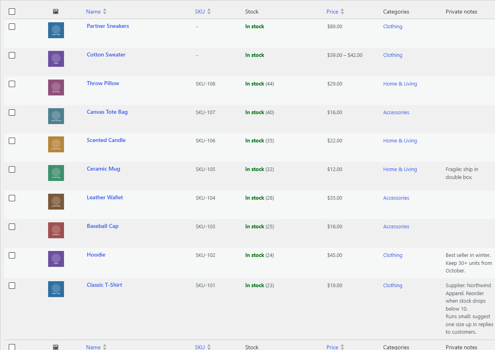Check the Hoodie row checkbox
This screenshot has width=495, height=350.
(x=12, y=255)
